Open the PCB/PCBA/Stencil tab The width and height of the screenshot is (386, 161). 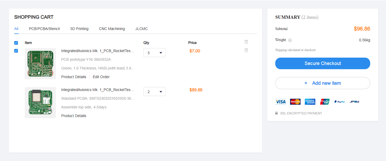click(x=44, y=29)
